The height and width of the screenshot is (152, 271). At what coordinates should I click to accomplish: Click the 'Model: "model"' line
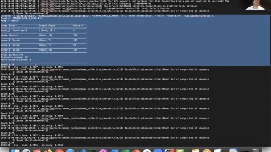pos(10,21)
